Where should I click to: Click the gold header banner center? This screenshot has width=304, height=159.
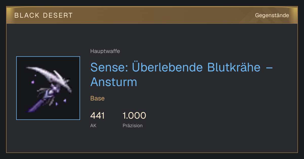(x=152, y=15)
